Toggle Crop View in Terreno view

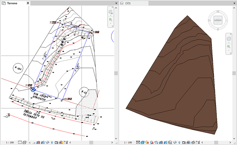[x=38, y=142]
